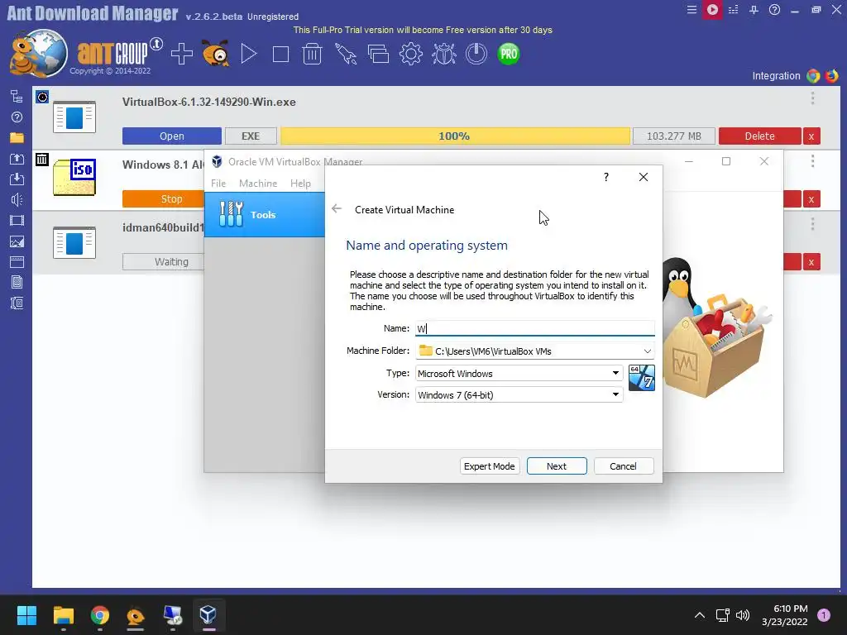Stop downloads with the square toolbar icon
Screen dimensions: 847x635
(x=280, y=54)
